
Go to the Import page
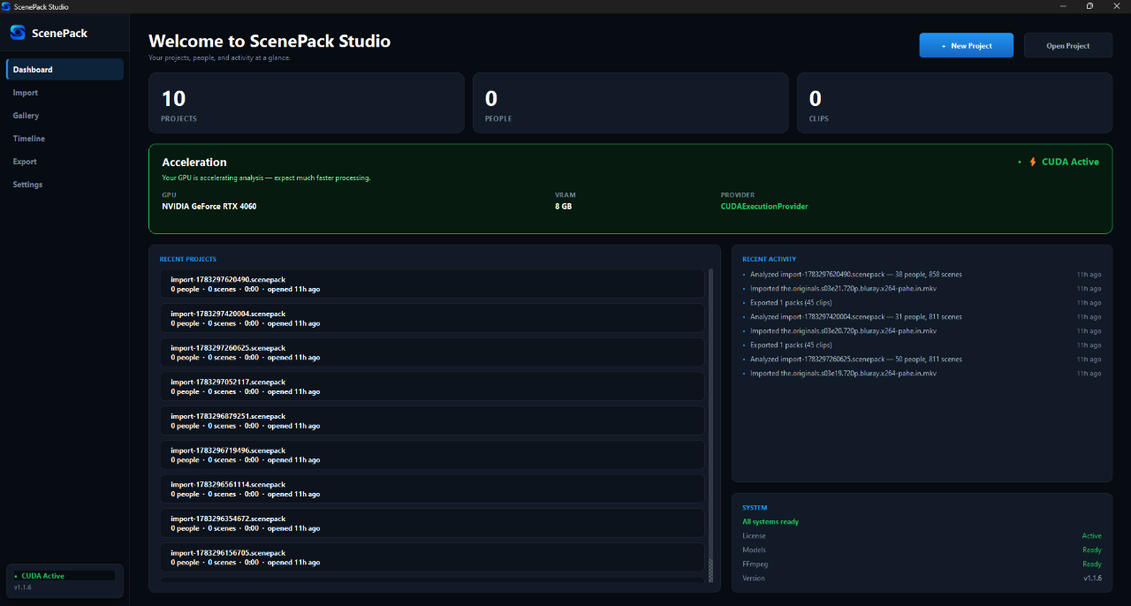(65, 93)
